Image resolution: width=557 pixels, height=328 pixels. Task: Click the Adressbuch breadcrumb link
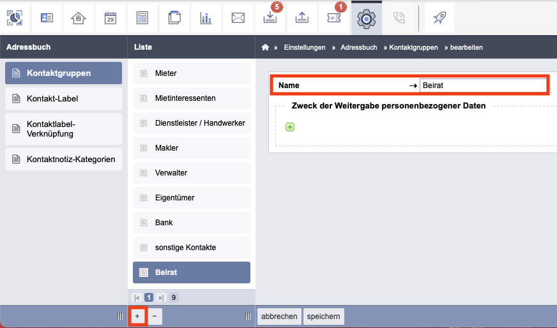coord(359,47)
